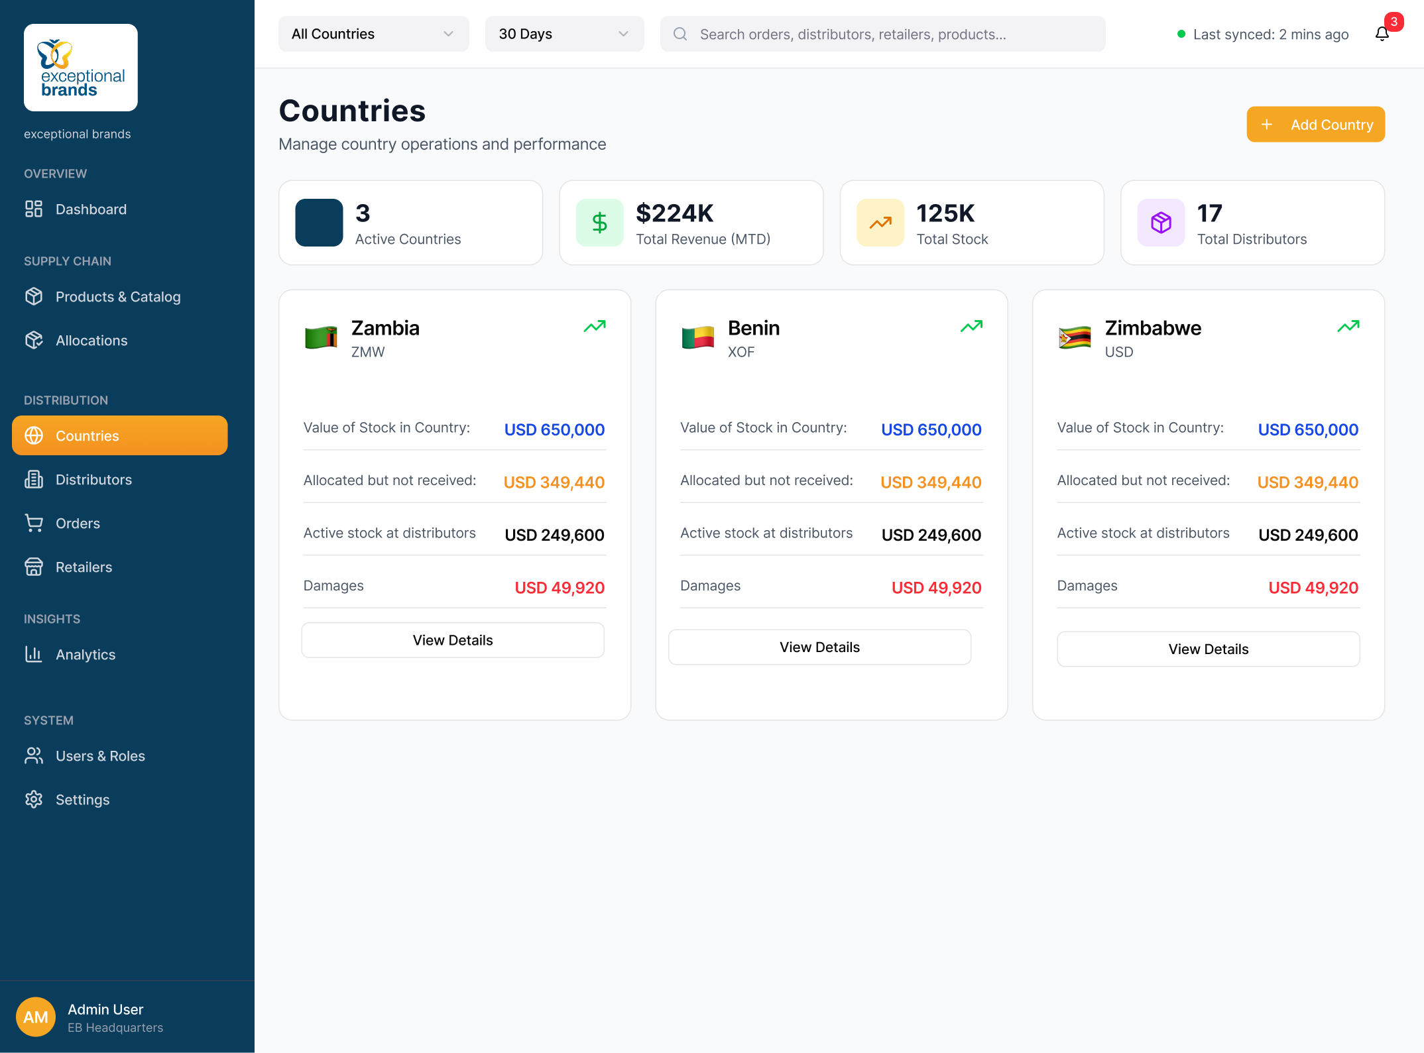
Task: Click the green dollar Total Revenue icon
Action: (x=599, y=223)
